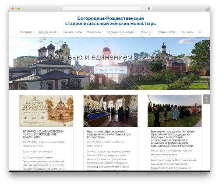
Task: Select first dot in side page navigation
Action: pyautogui.click(x=206, y=98)
